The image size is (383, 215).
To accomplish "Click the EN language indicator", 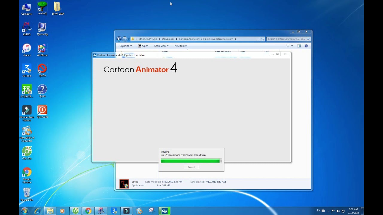I will click(318, 211).
